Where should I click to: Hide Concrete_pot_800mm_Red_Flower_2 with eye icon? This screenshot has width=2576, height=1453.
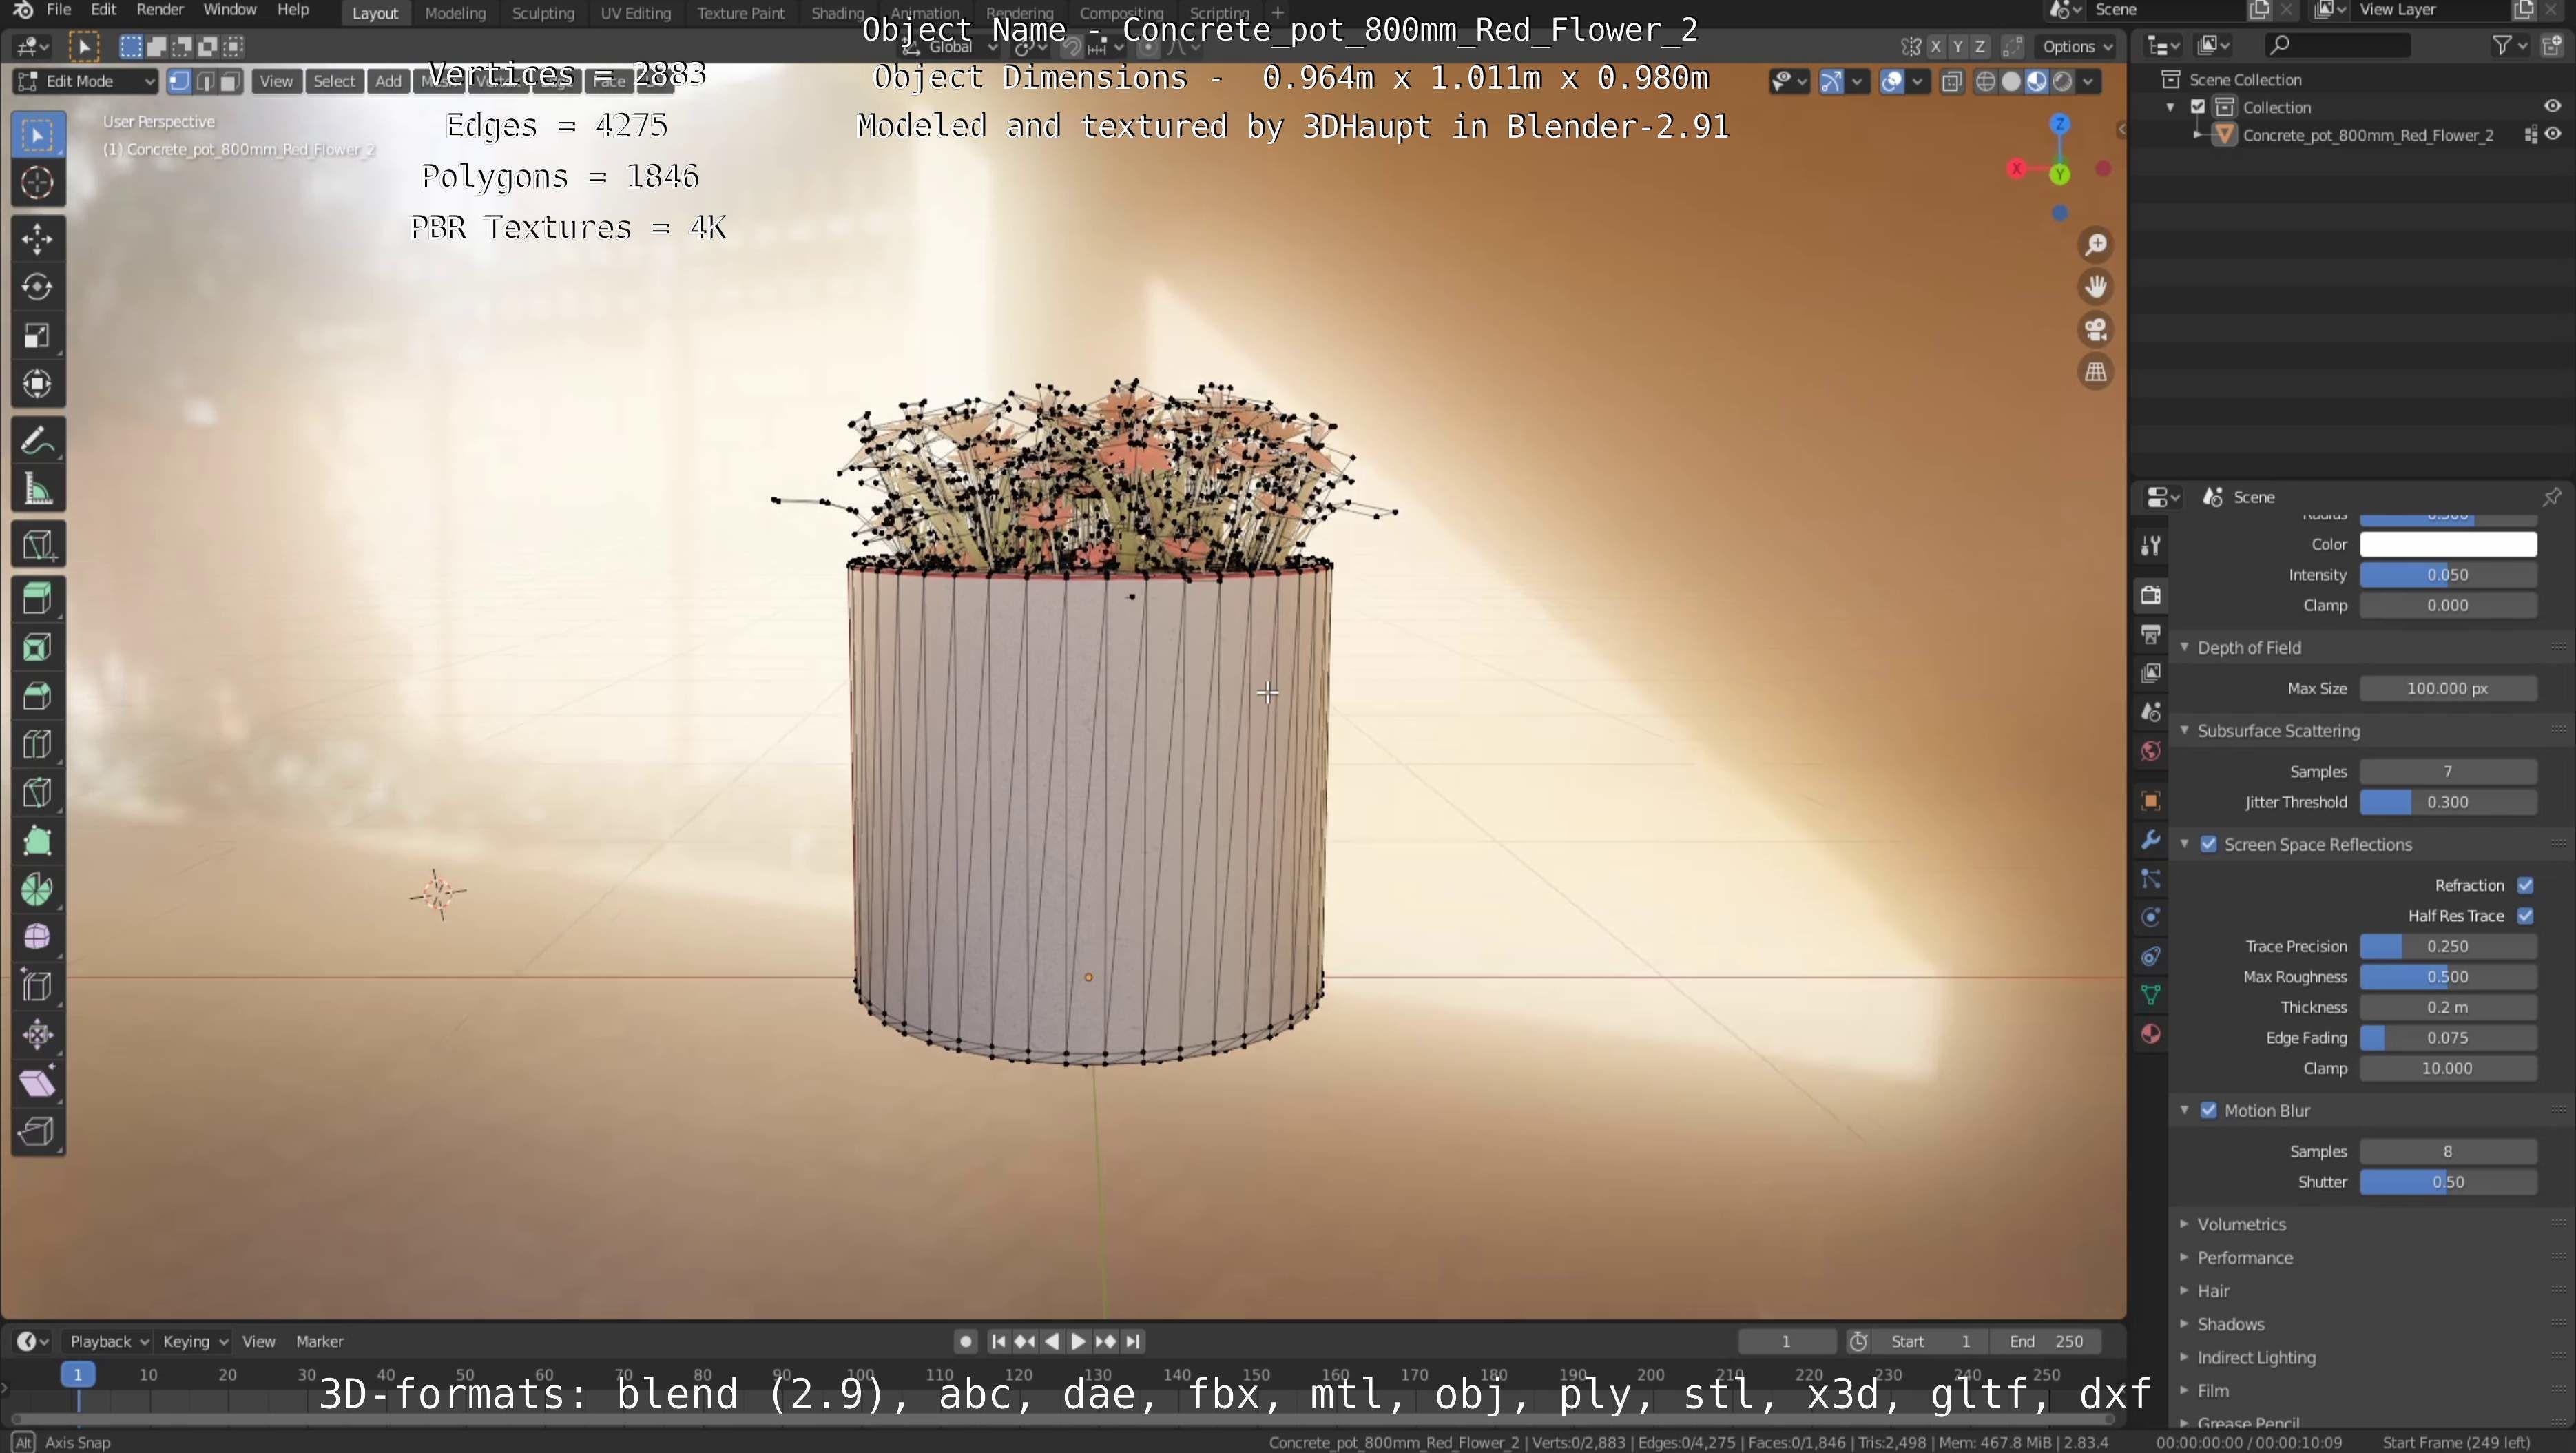(2553, 135)
